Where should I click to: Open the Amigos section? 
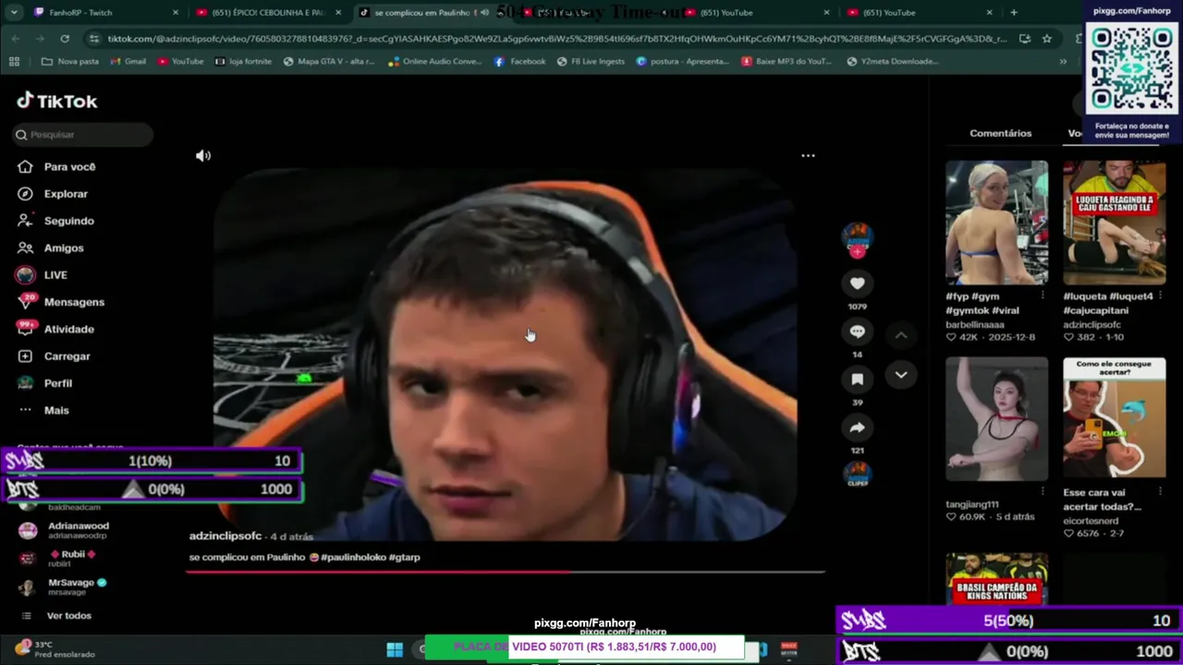coord(63,248)
